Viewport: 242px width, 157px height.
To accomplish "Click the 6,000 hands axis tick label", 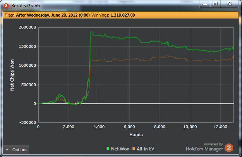I will 129,127.
